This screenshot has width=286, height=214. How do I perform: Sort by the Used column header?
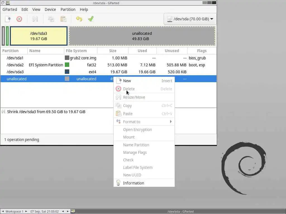[x=142, y=51]
